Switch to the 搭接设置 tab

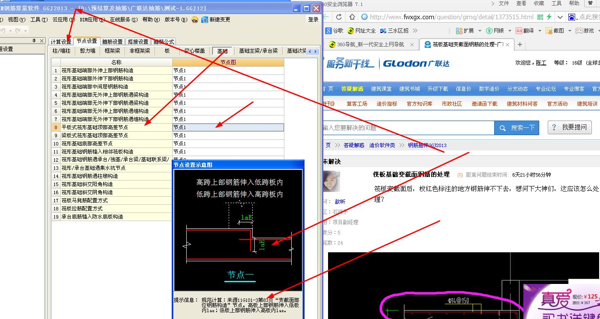pos(138,41)
